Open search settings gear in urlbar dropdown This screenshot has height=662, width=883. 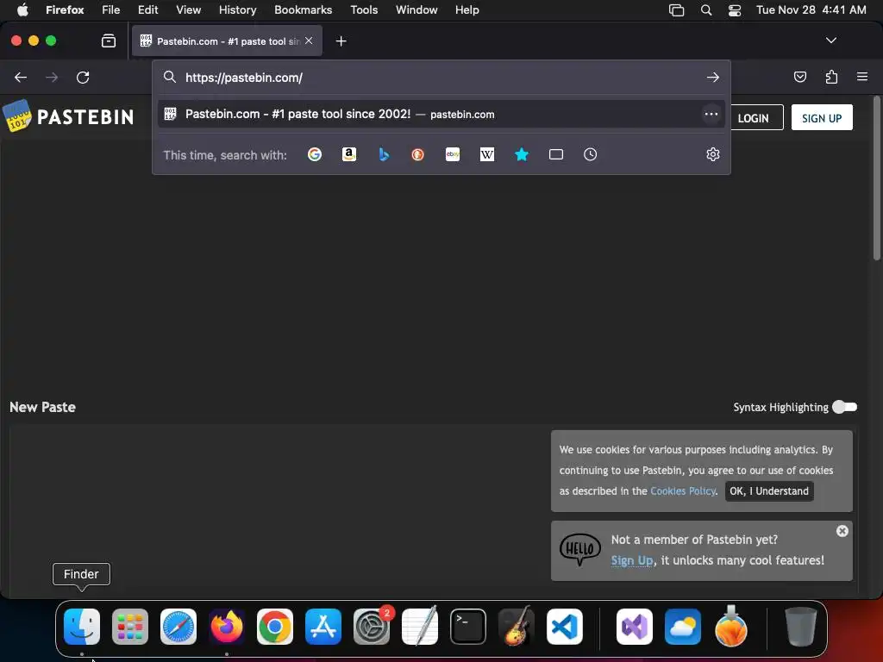pos(713,154)
